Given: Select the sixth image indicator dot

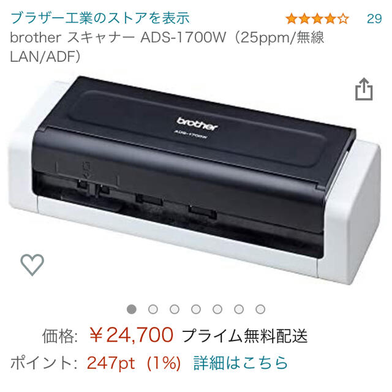Looking at the screenshot, I should (239, 309).
